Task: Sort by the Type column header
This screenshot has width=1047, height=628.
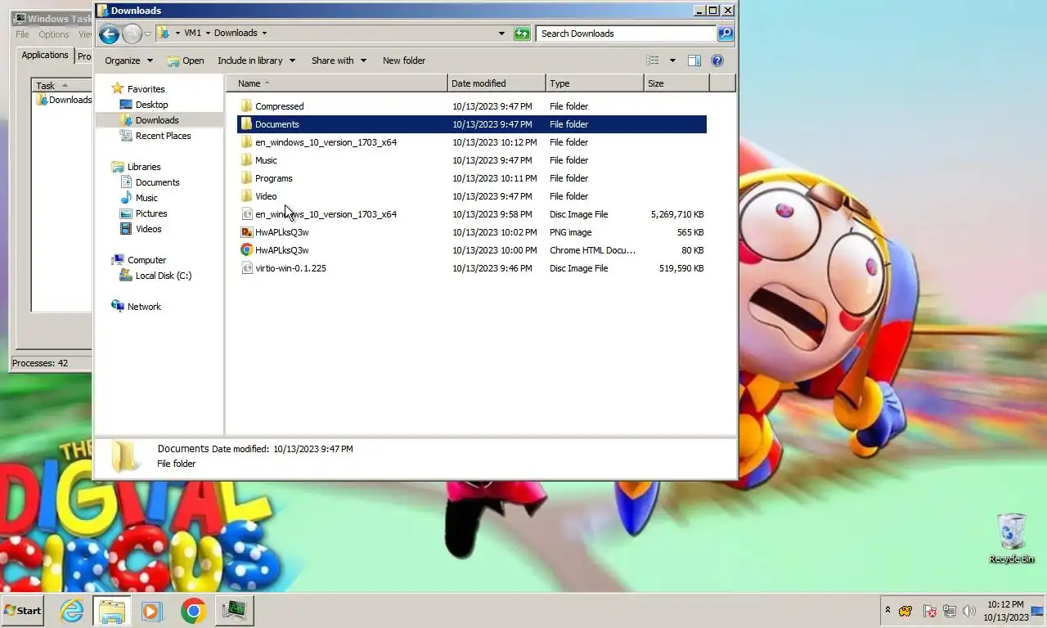Action: [595, 83]
